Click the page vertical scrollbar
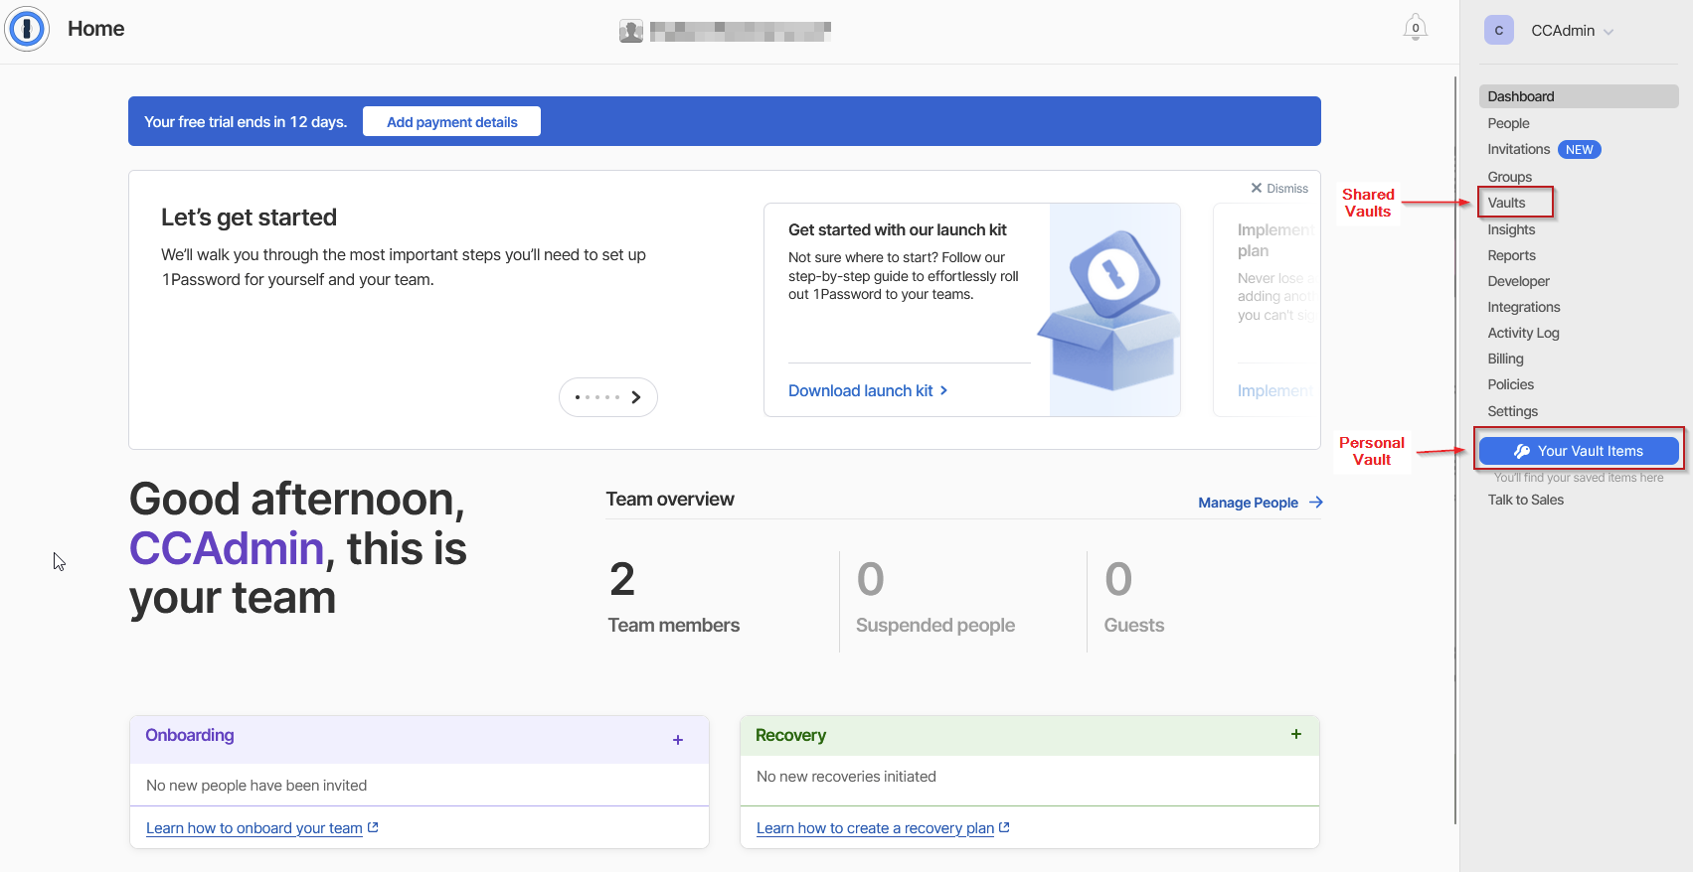 coord(1455,449)
